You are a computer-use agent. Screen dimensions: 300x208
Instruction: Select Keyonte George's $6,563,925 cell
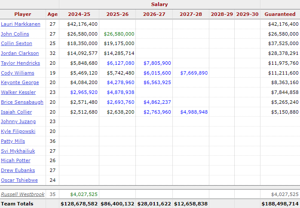click(x=157, y=83)
